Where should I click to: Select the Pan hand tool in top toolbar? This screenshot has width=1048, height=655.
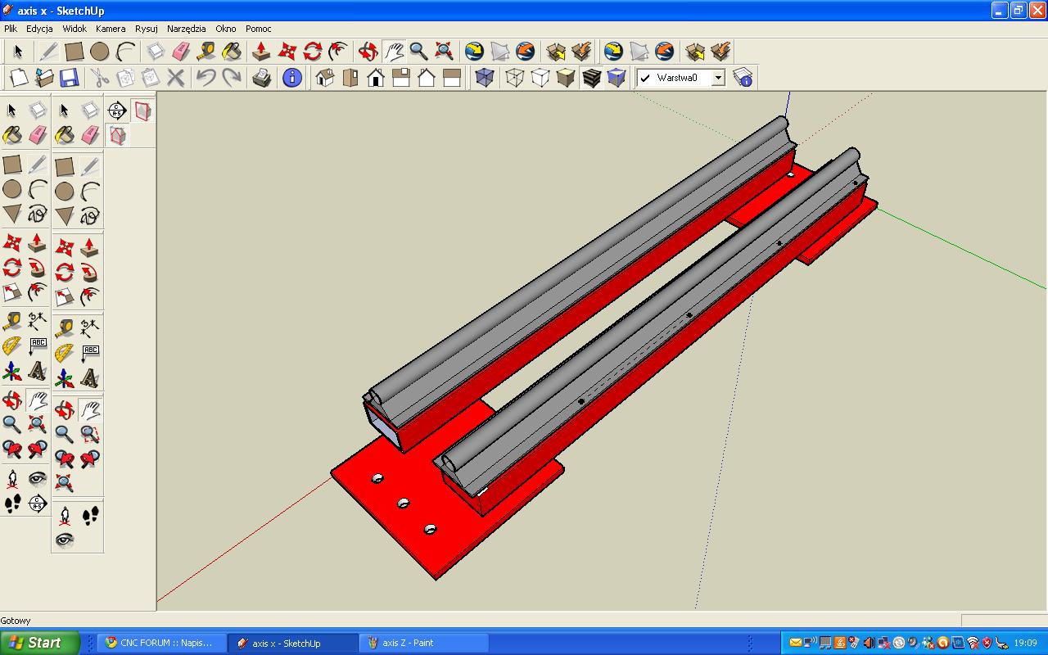[394, 52]
